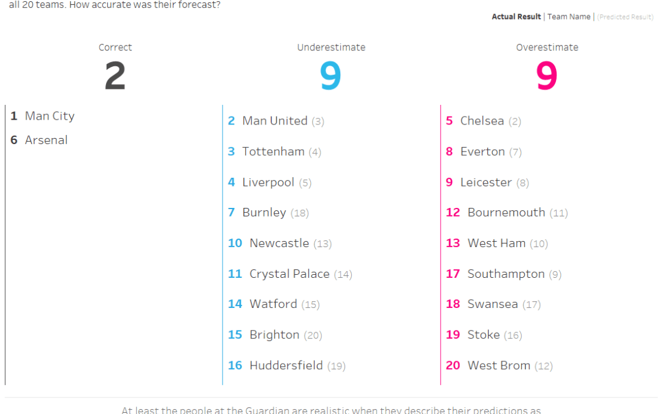Click the Brighton team label

coord(274,335)
